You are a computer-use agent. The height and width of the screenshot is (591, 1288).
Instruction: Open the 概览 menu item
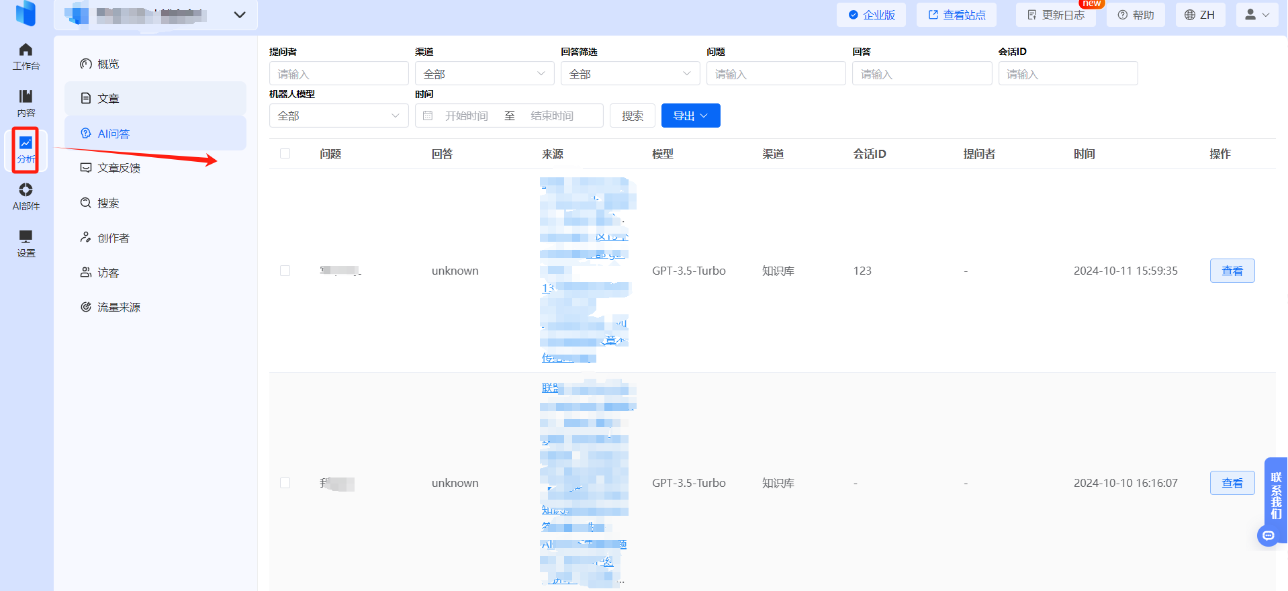click(155, 64)
